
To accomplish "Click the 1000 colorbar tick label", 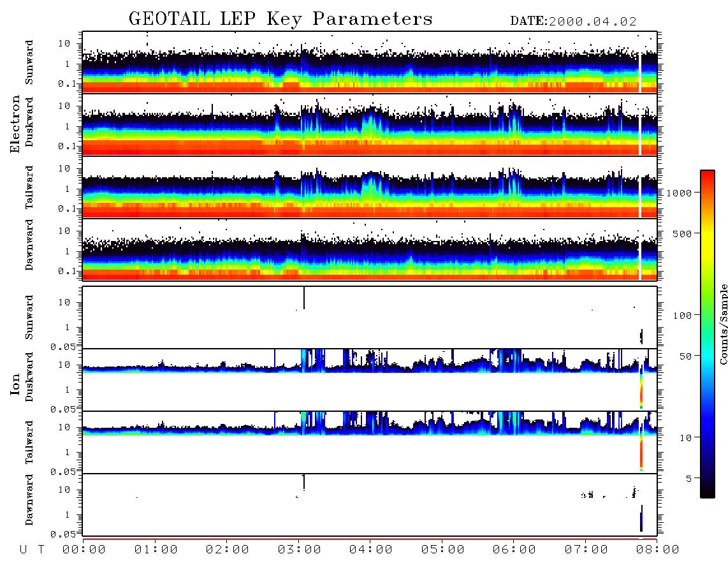I will coord(680,193).
